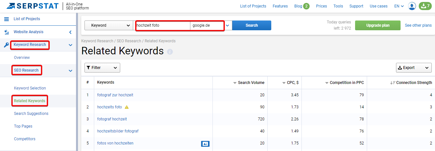435x151 pixels.
Task: Open keyword fotograf zur hochzeit
Action: click(115, 95)
